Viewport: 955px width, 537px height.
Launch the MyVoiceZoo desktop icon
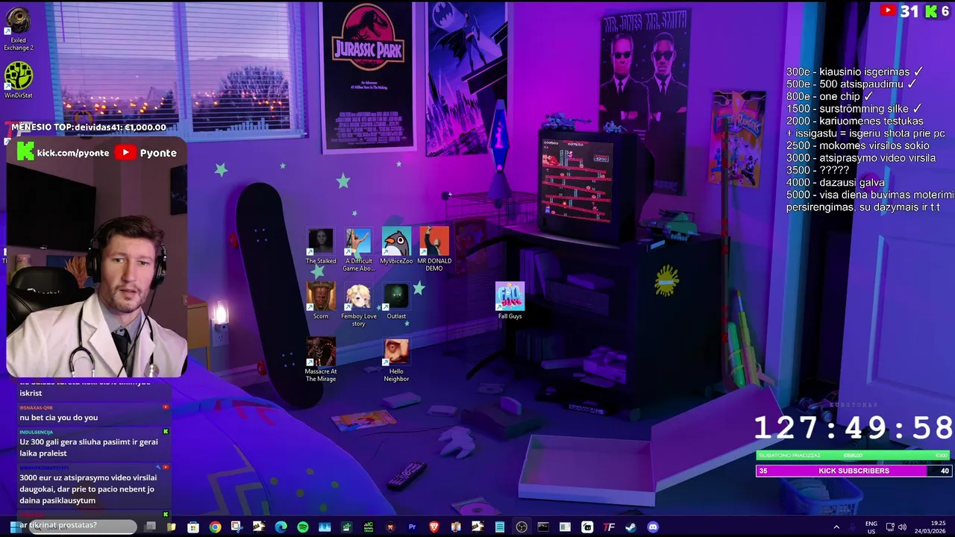point(396,247)
